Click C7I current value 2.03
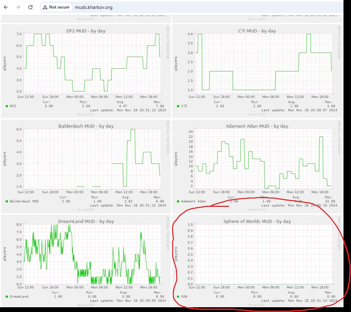This screenshot has width=351, height=312. click(220, 106)
